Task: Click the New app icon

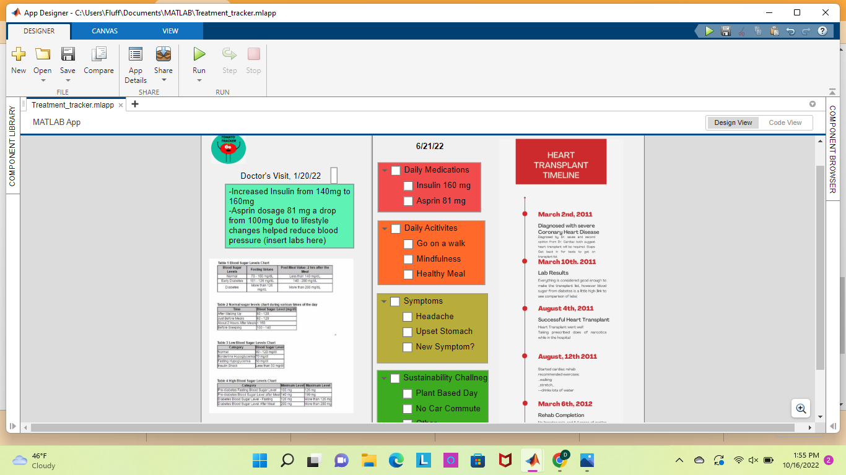Action: click(x=19, y=54)
